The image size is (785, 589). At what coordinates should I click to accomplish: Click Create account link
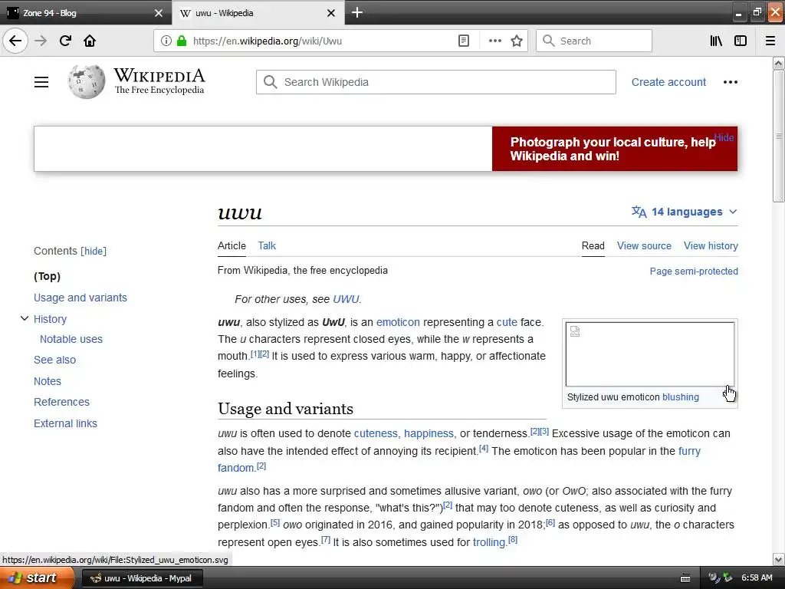[668, 82]
